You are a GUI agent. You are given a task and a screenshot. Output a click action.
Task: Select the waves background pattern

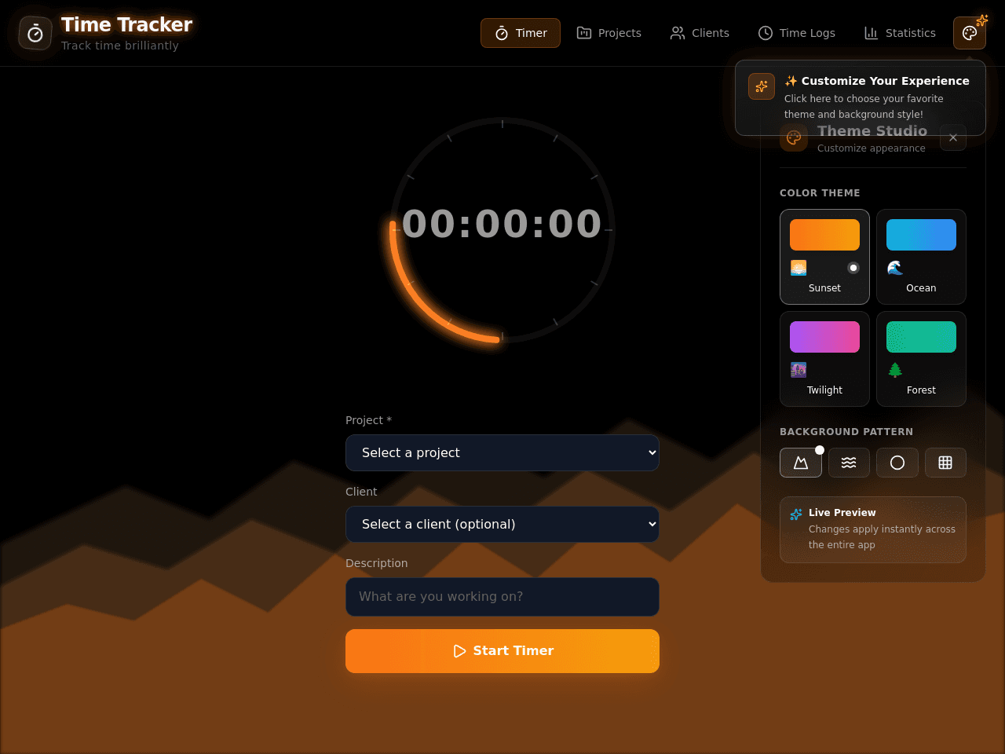(849, 463)
